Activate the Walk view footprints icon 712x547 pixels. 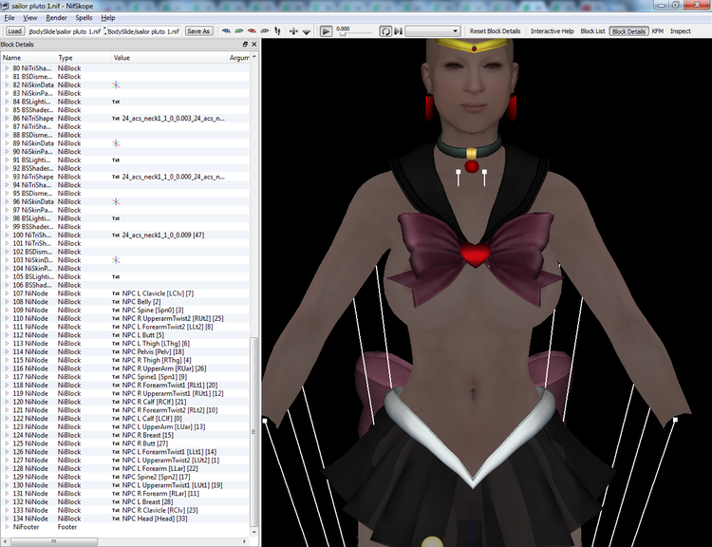pos(277,31)
